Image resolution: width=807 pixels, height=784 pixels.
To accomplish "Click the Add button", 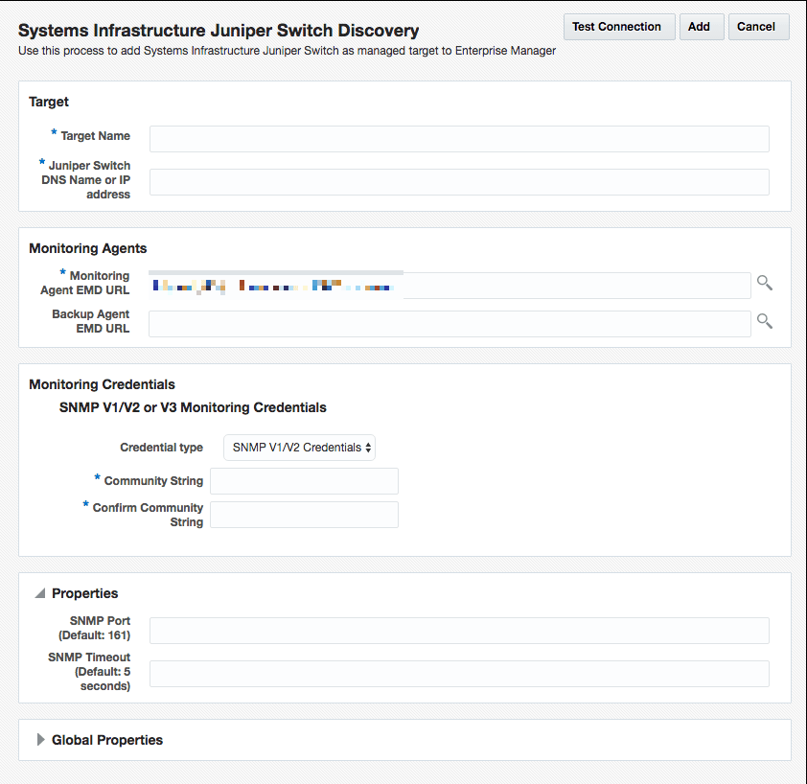I will point(702,27).
